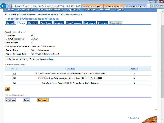164x123 pixels.
Task: Open the Favorites star icon
Action: coord(157,6)
